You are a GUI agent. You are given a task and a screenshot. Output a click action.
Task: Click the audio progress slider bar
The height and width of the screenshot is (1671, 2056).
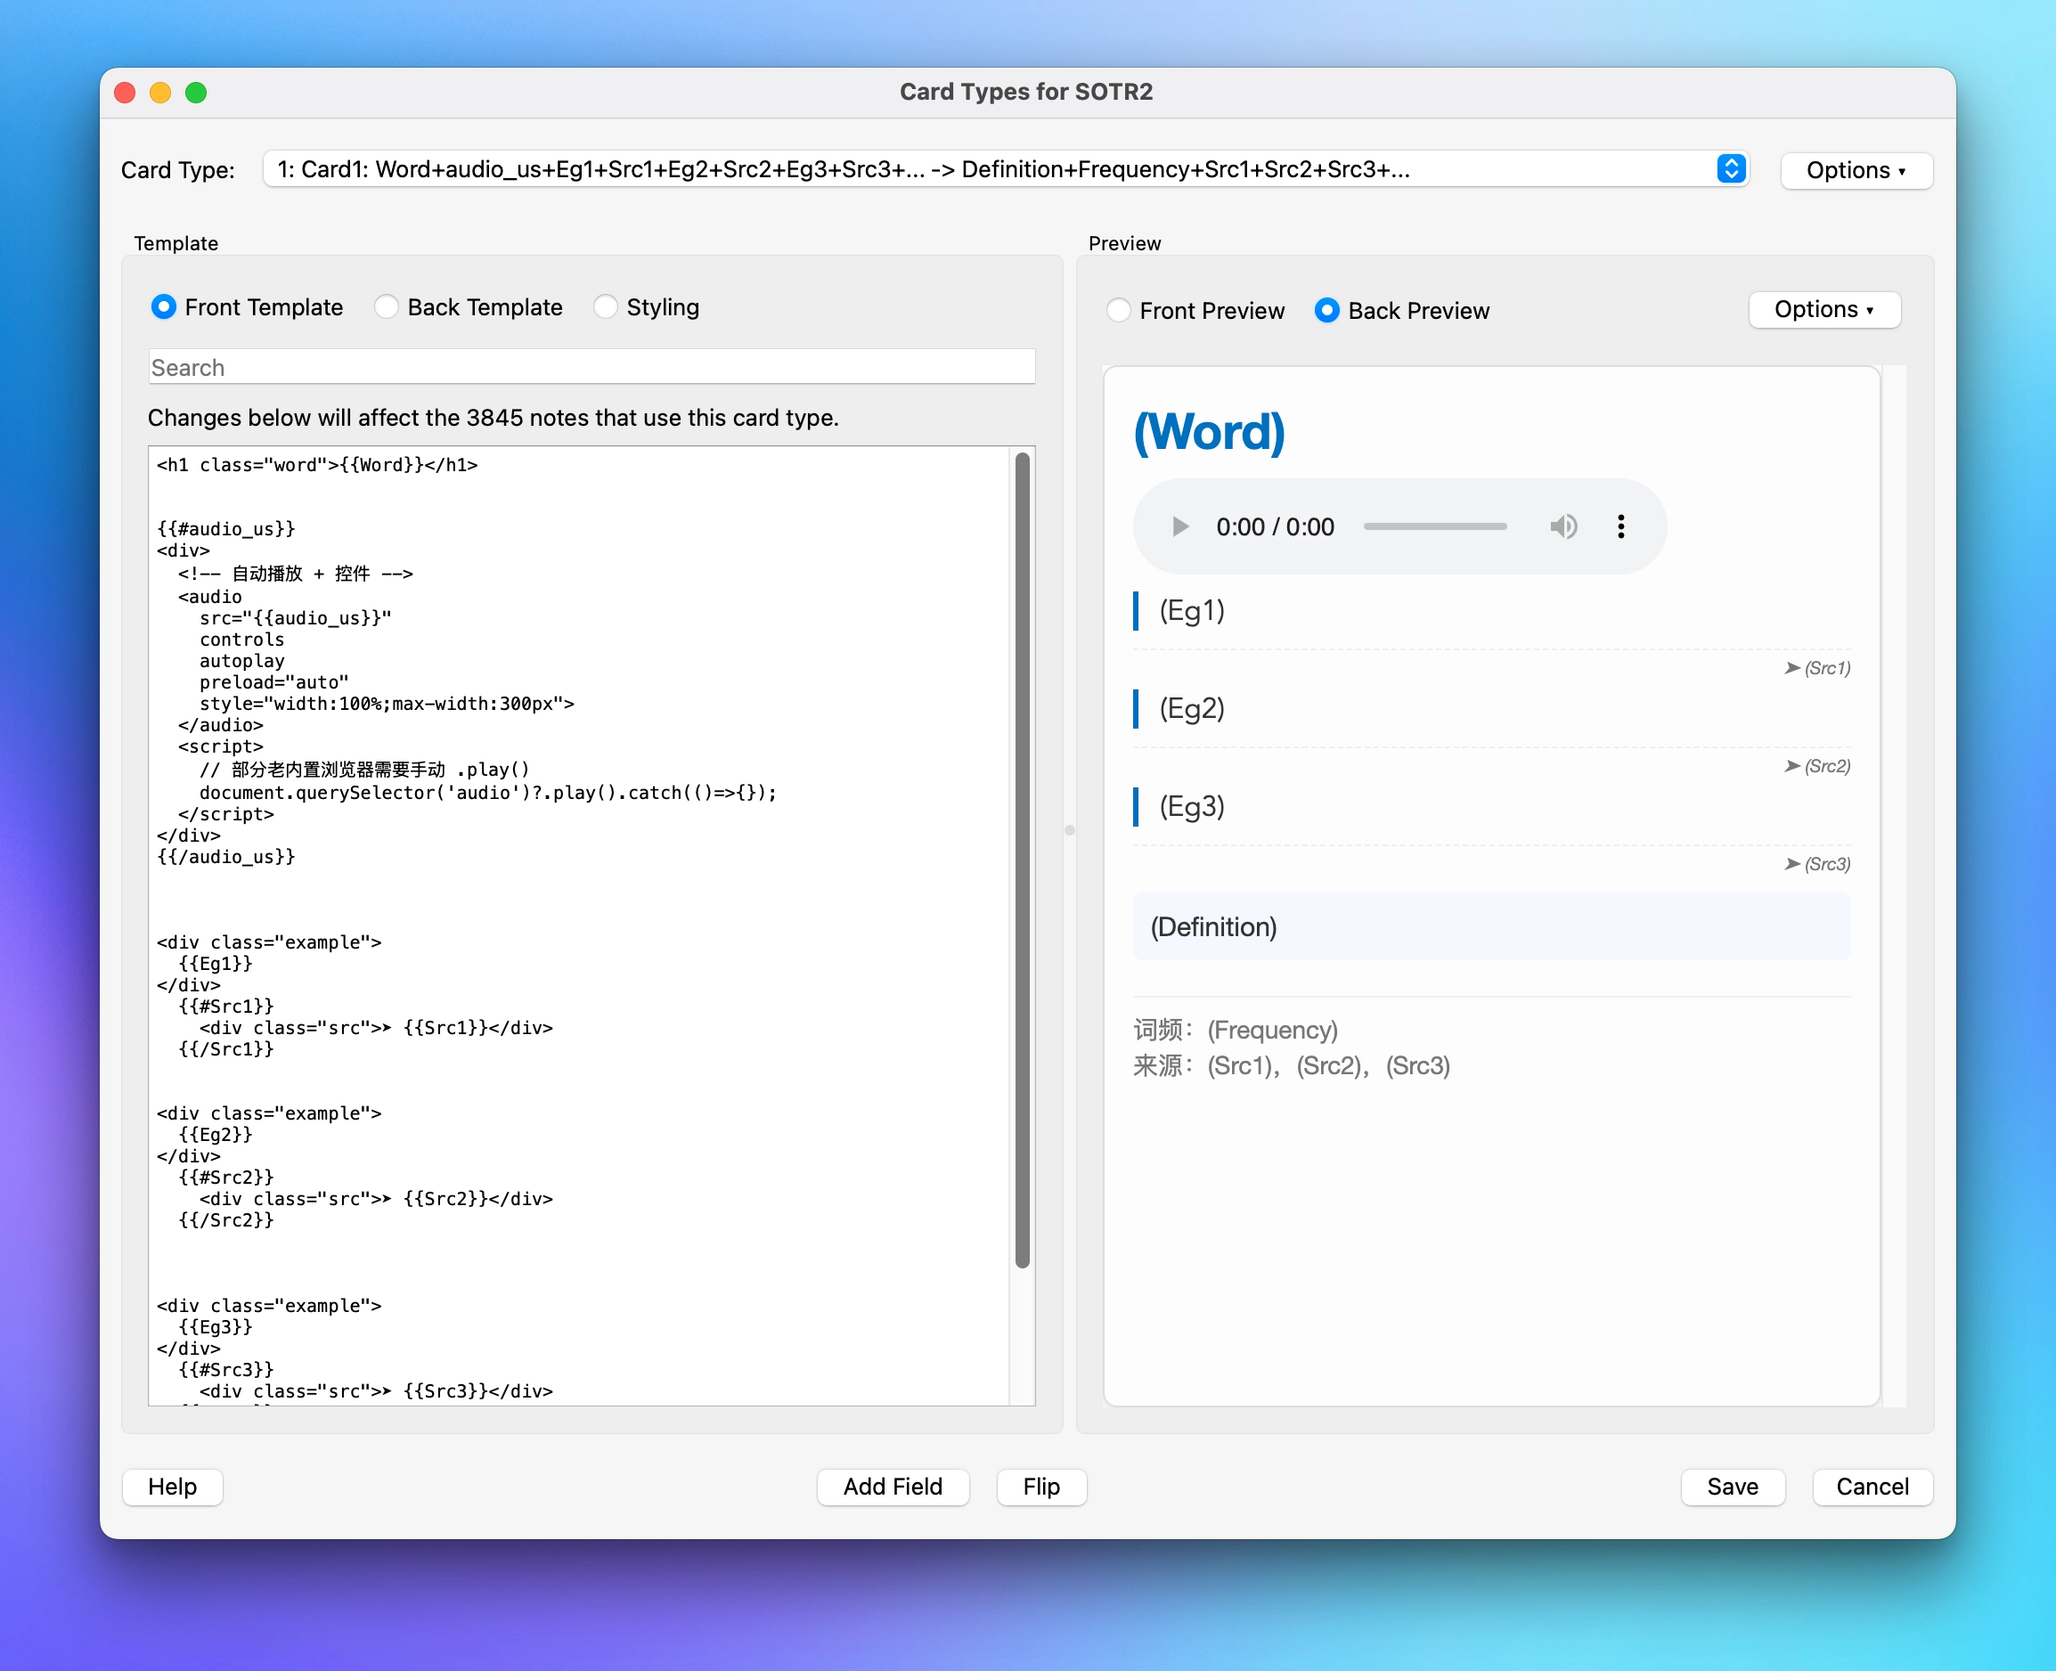1434,526
